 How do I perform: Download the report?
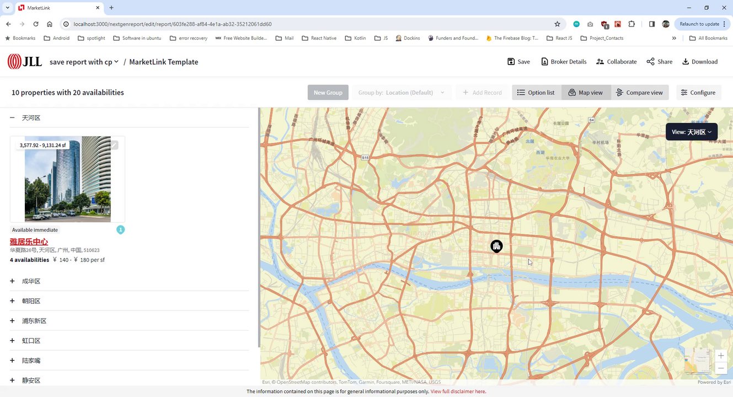tap(699, 62)
